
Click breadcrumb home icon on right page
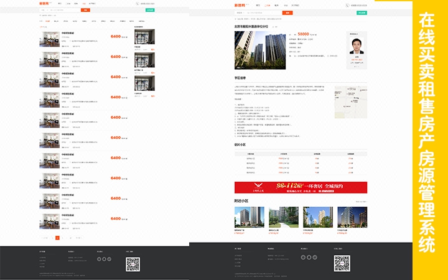235,19
